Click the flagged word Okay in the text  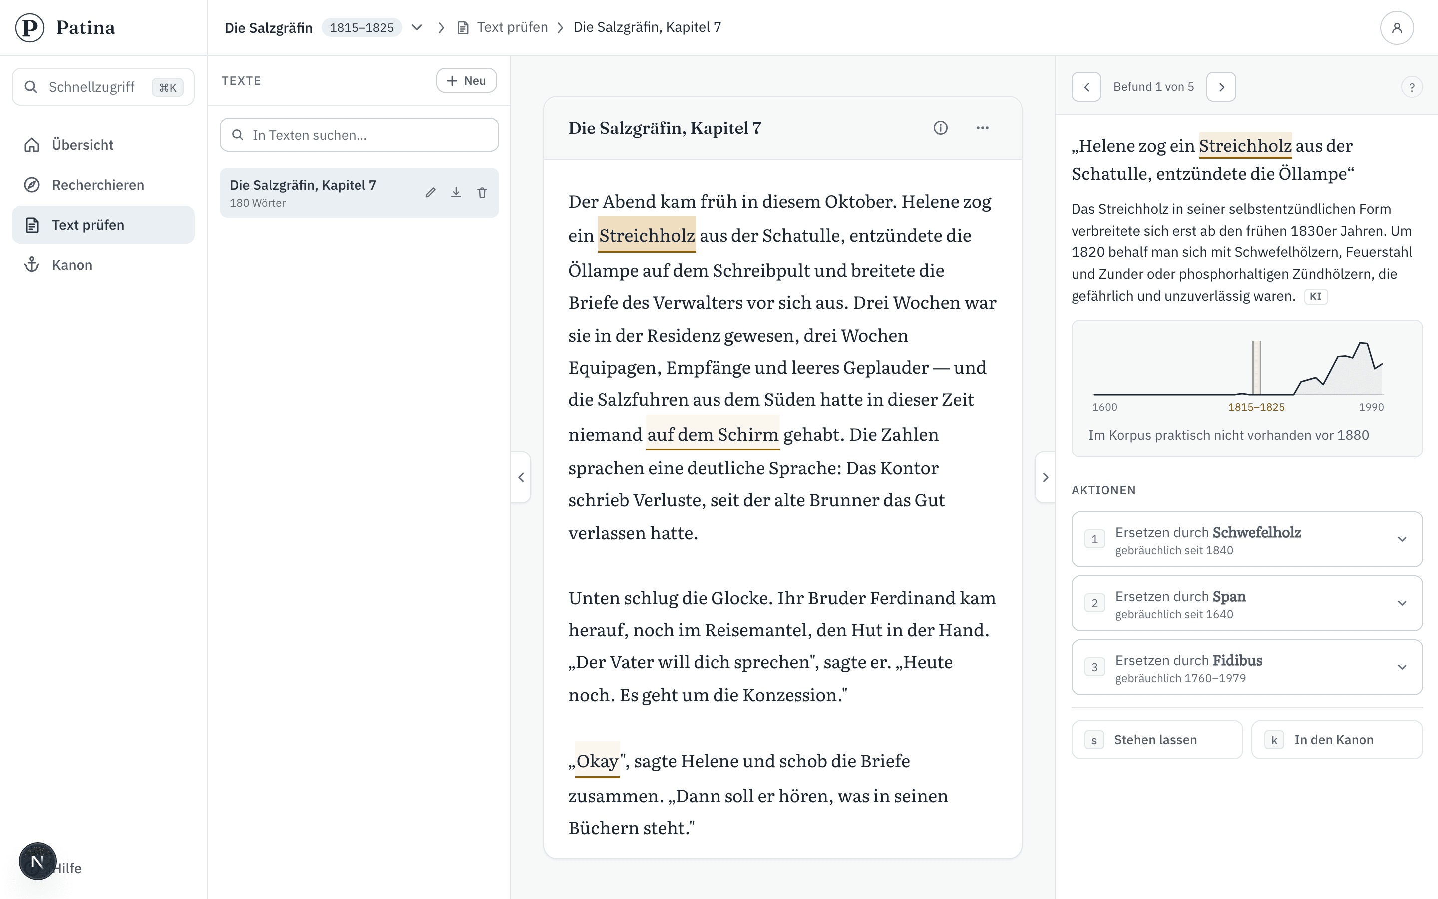click(597, 761)
